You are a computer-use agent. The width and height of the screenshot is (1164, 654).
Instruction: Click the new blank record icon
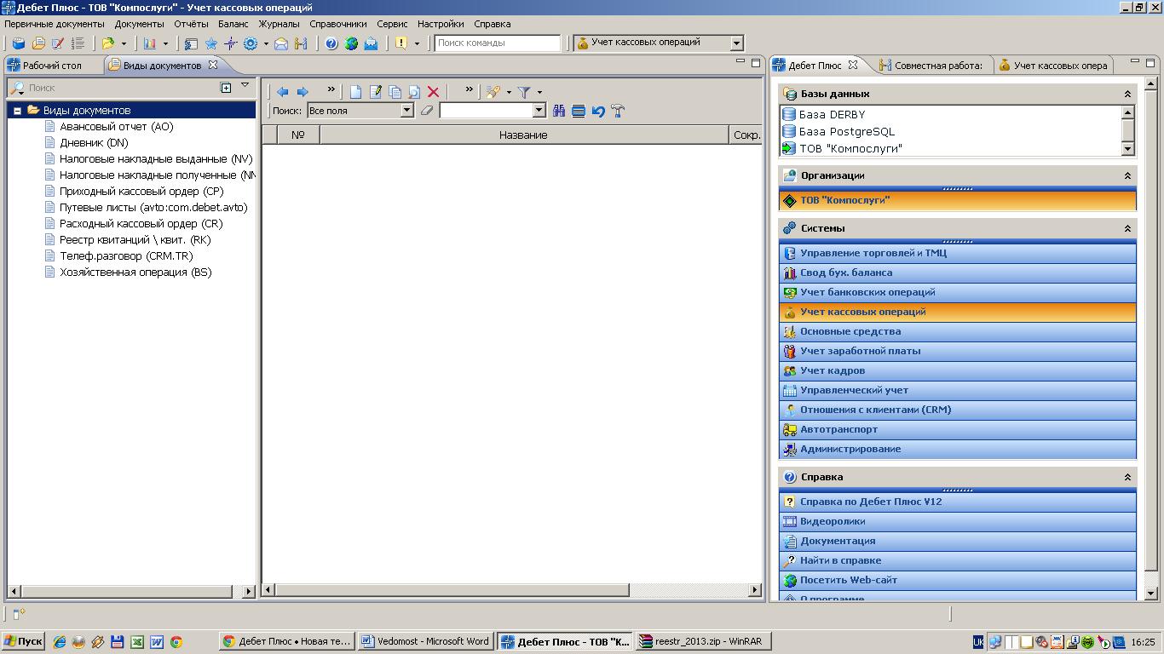(355, 92)
